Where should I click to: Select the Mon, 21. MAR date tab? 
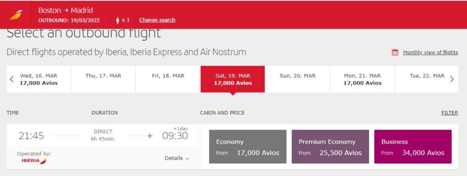pyautogui.click(x=363, y=79)
